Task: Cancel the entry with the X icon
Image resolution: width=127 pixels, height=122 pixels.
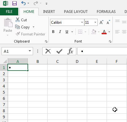Action: [x=48, y=51]
